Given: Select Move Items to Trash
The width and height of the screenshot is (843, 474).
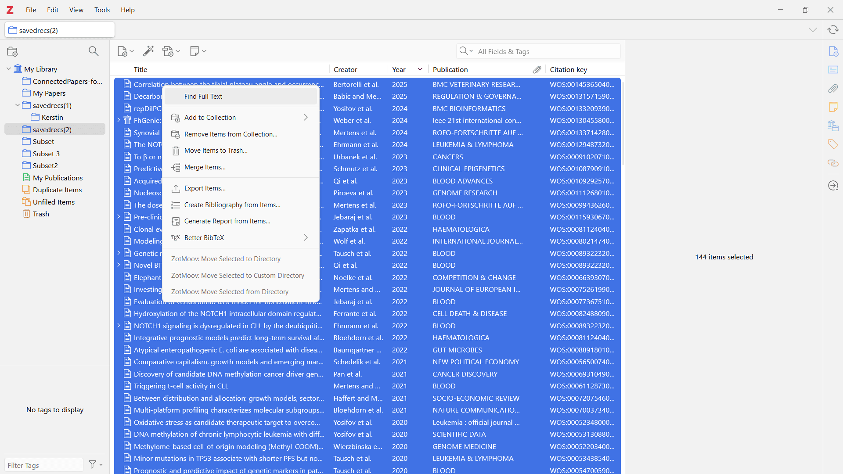Looking at the screenshot, I should click(241, 151).
